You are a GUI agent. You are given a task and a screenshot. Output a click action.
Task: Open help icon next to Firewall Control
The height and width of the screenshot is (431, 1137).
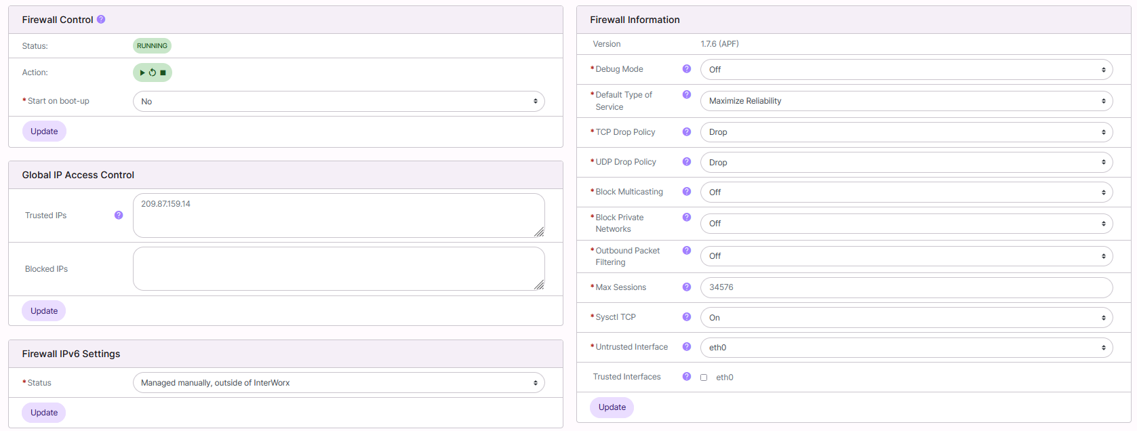[x=101, y=20]
